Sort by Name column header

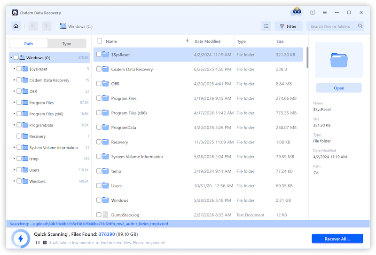pyautogui.click(x=111, y=41)
